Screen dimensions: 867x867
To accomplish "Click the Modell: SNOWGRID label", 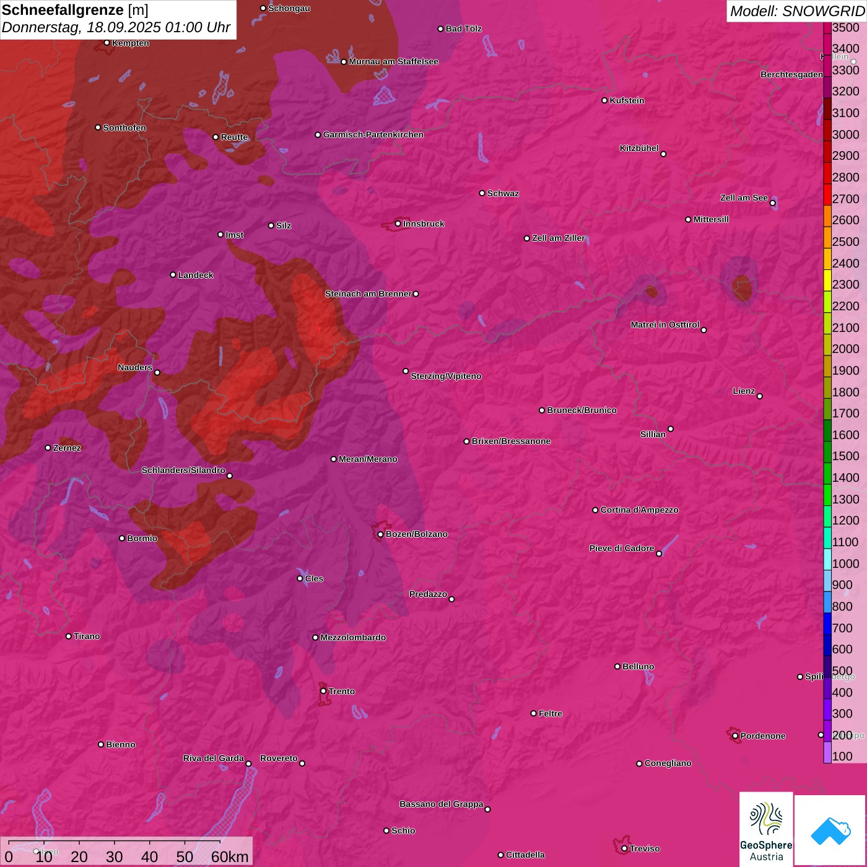I will (797, 11).
